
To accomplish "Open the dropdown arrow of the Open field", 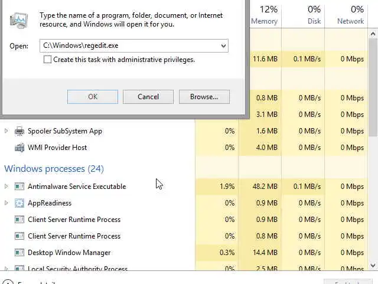I will tap(223, 45).
